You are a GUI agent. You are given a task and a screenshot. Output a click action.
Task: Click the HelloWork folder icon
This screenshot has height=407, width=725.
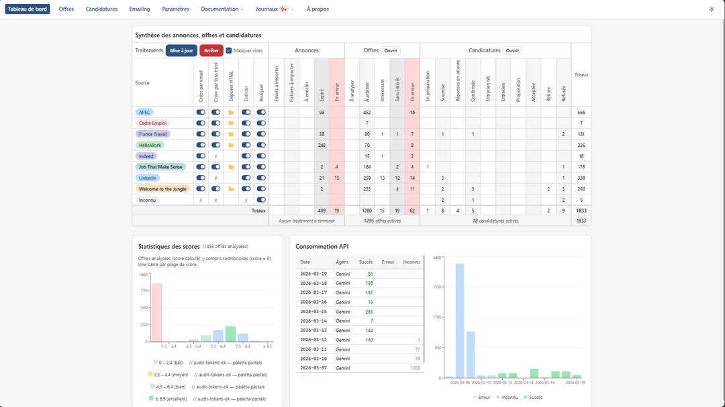231,145
